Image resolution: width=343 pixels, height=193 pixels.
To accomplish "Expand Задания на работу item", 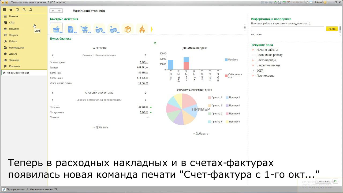I will (x=253, y=55).
